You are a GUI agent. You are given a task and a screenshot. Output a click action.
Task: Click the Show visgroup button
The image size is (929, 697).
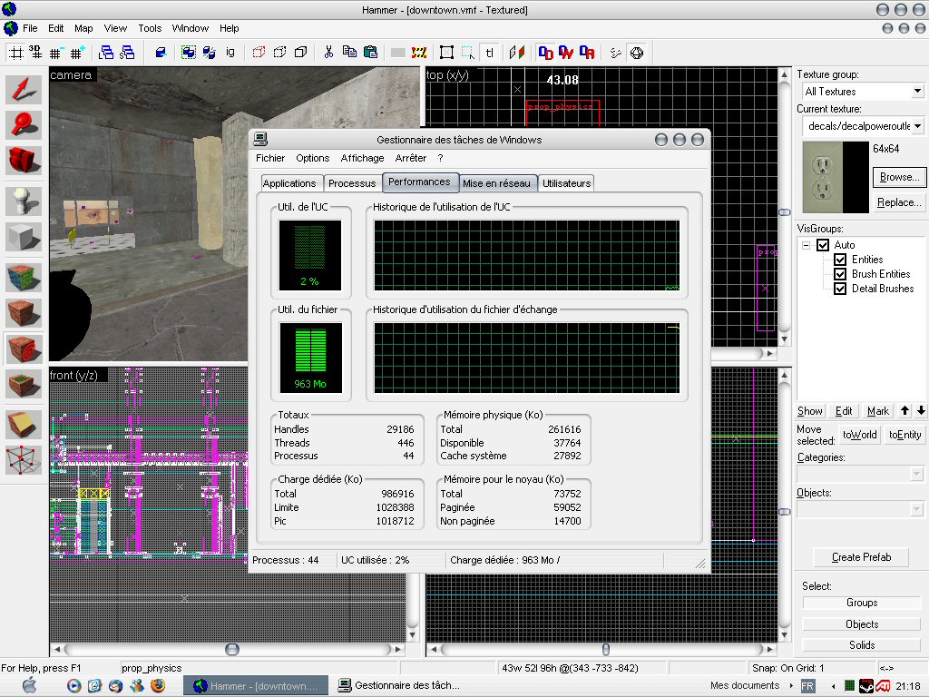click(810, 411)
